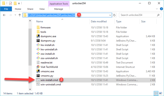Image resolution: width=164 pixels, height=96 pixels.
Task: Click the 11 KB size value
Action: (152, 76)
